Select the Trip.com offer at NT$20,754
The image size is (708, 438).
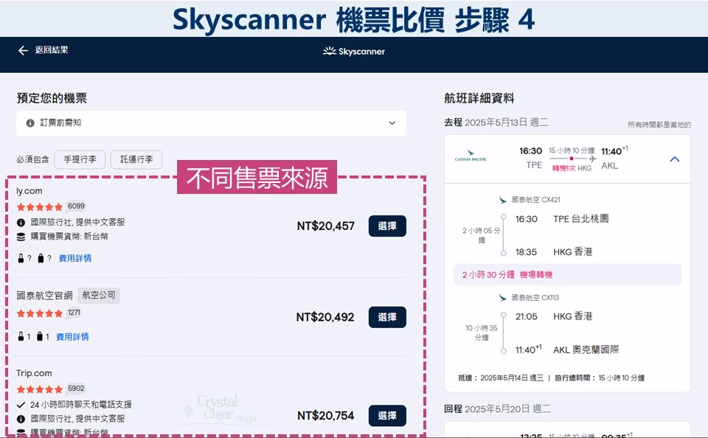pyautogui.click(x=387, y=415)
